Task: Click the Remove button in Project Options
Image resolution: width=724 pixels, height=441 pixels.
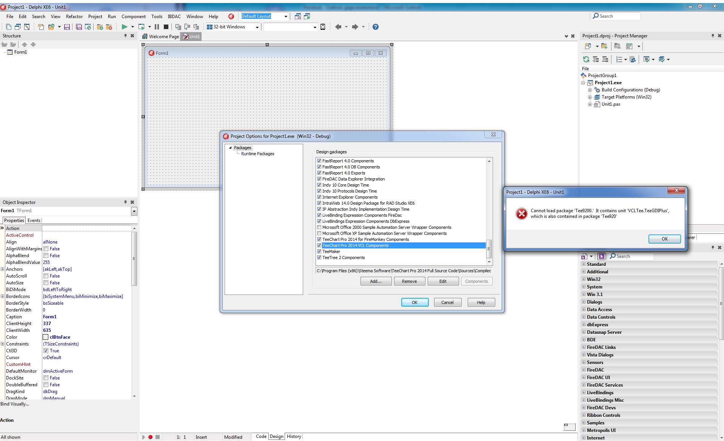Action: 409,281
